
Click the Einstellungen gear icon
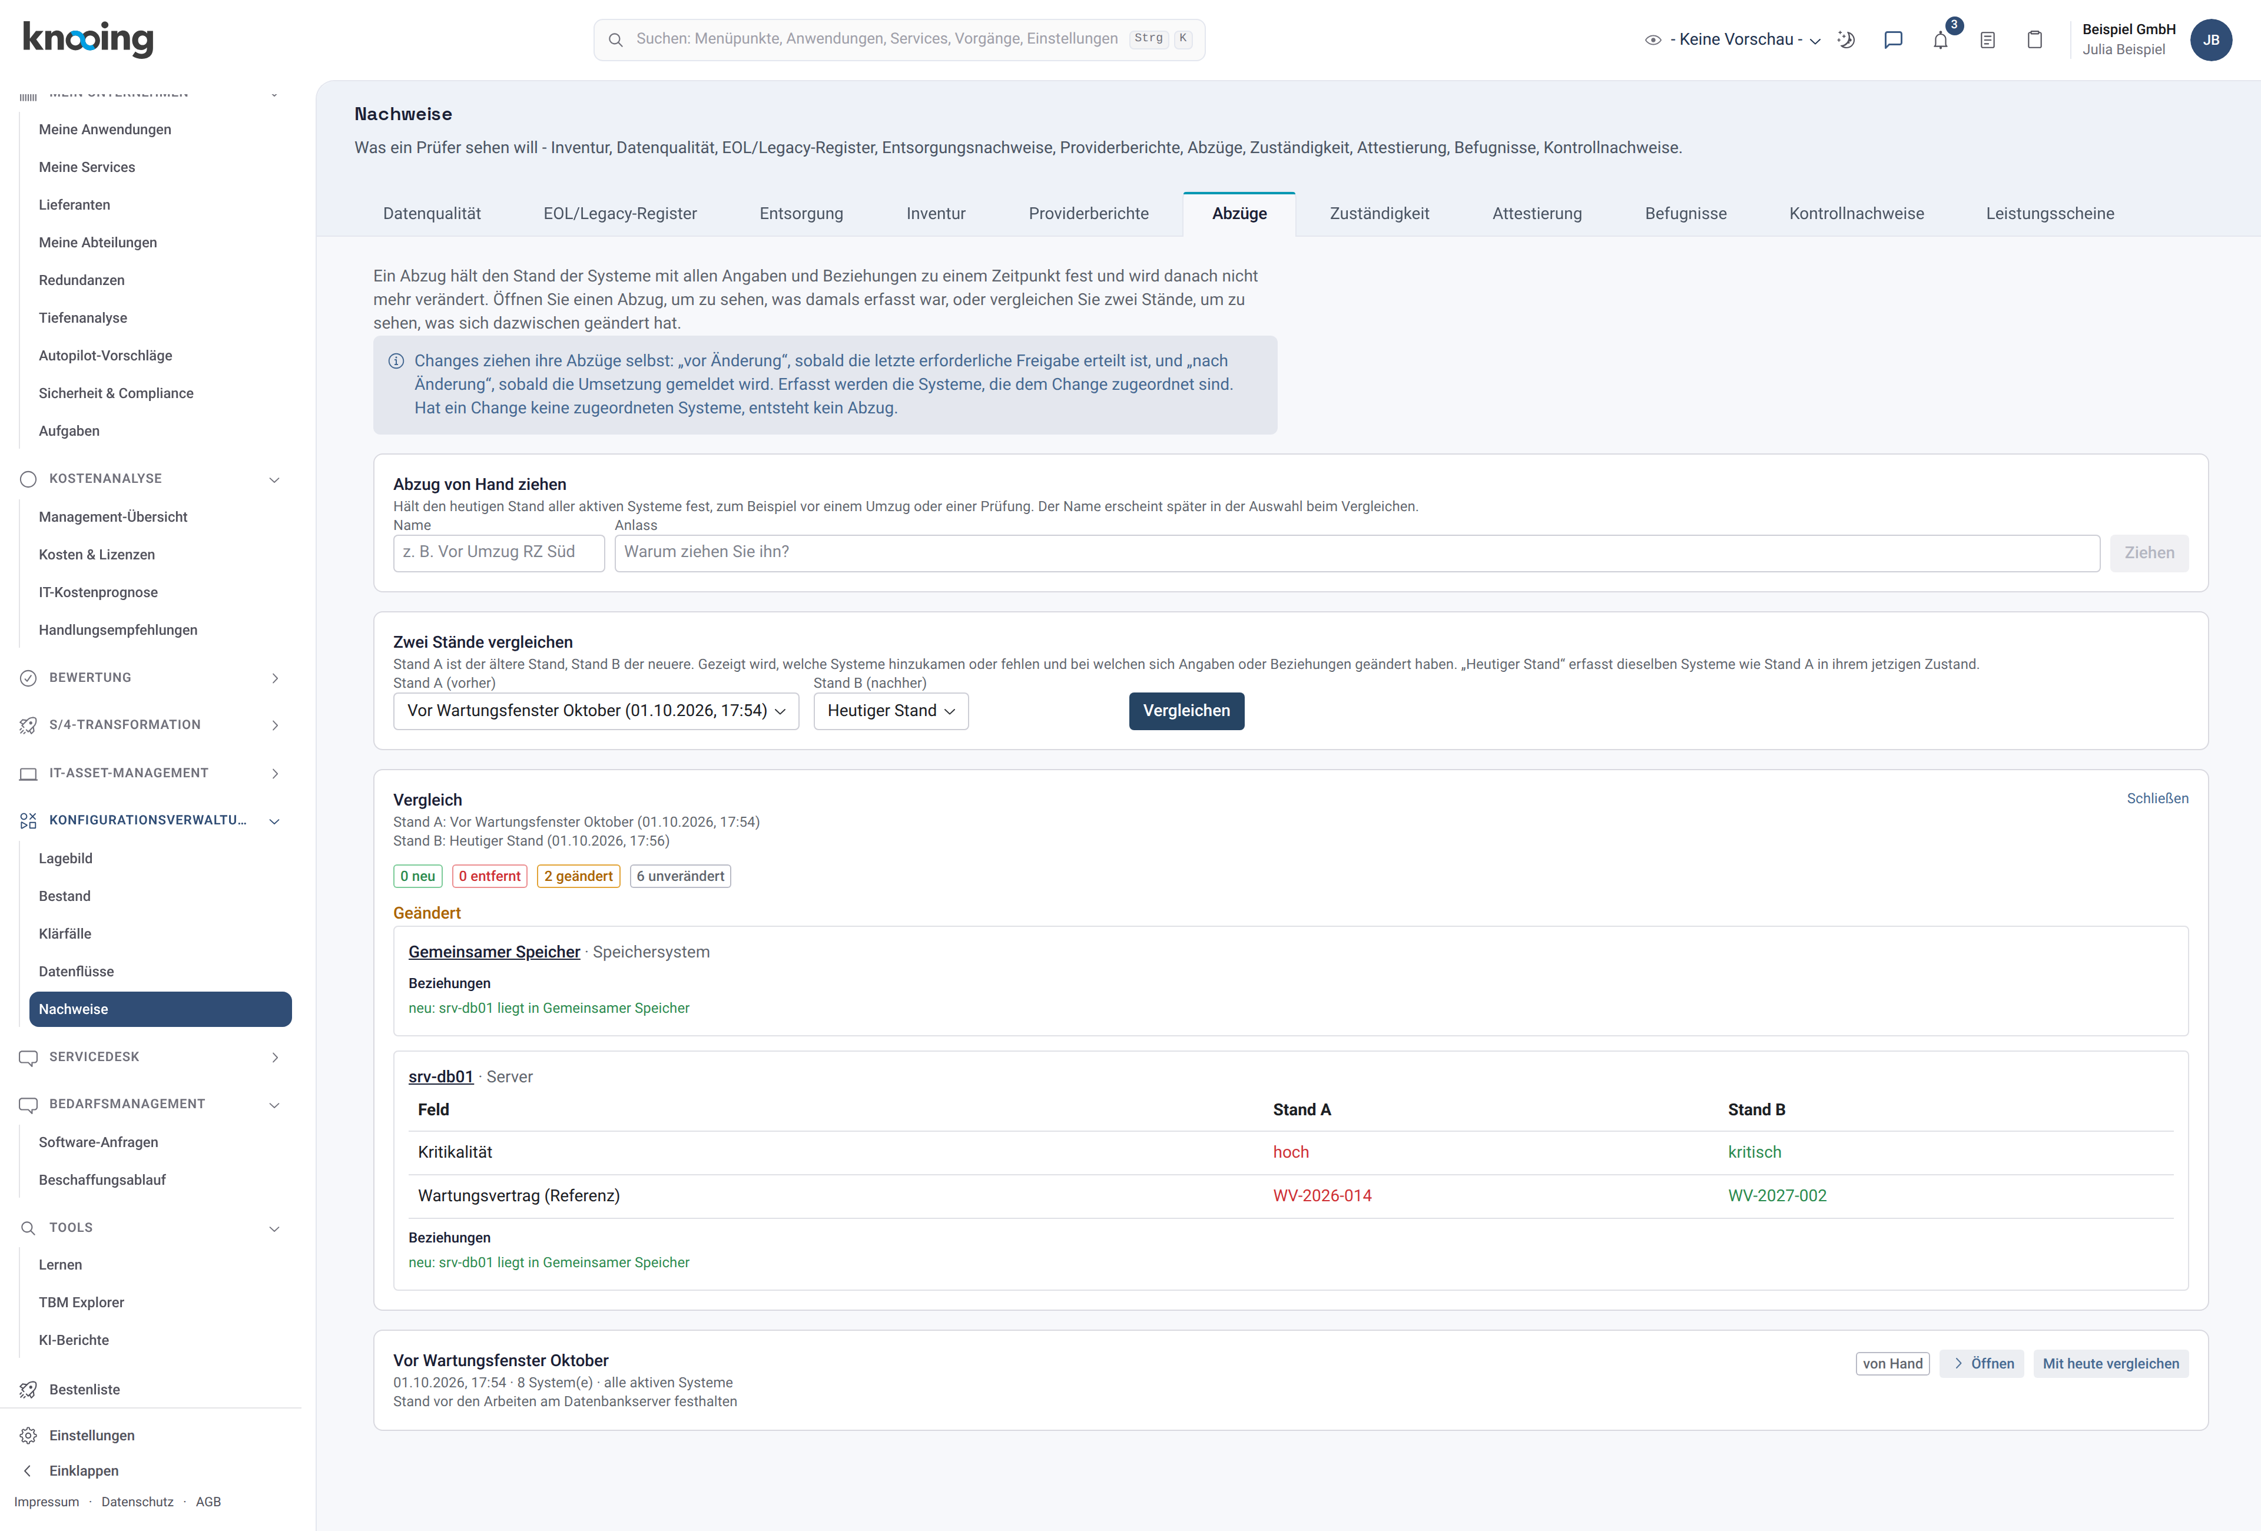(x=28, y=1436)
